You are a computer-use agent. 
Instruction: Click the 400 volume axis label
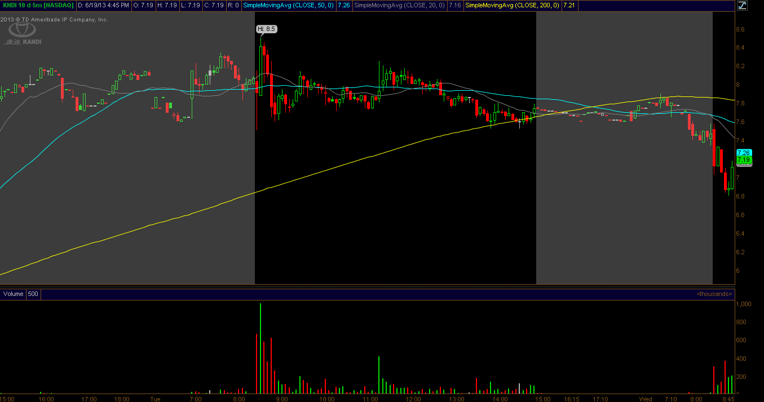(740, 359)
